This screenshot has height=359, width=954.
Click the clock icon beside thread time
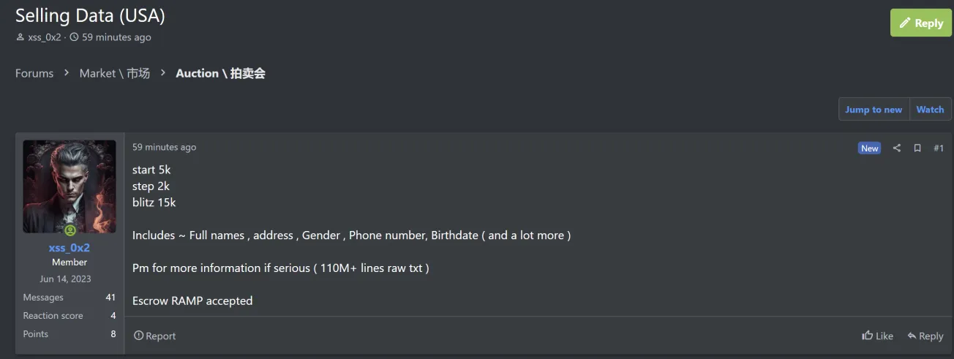point(74,37)
